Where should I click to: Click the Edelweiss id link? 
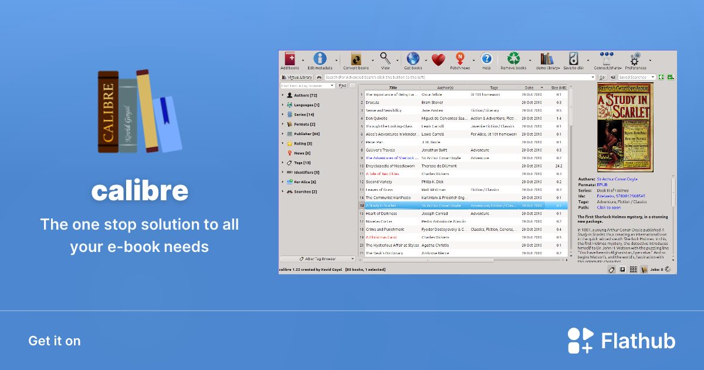coord(607,196)
